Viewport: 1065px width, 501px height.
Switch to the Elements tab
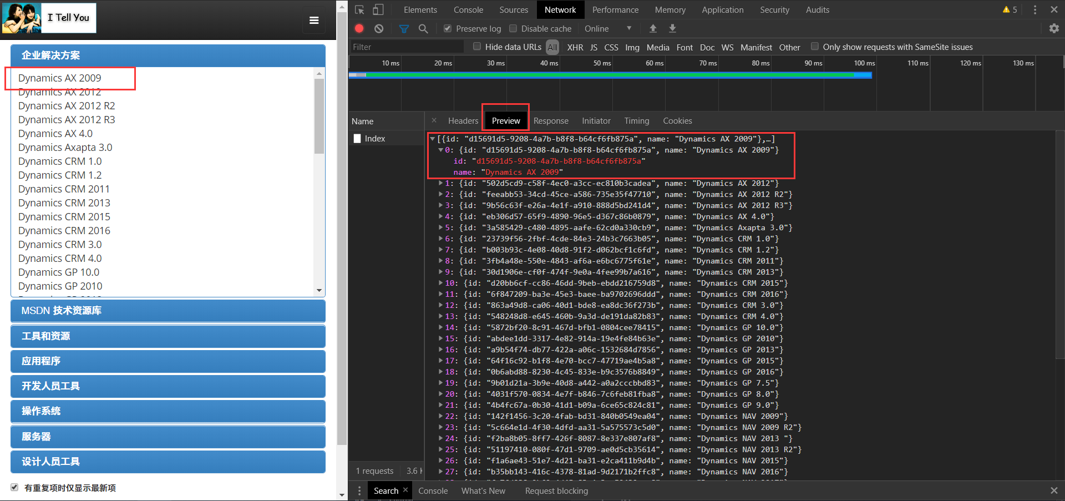tap(420, 9)
